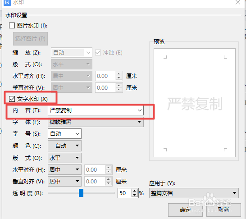This screenshot has width=246, height=219.
Task: Decrease transparency with the down spinner
Action: (135, 195)
